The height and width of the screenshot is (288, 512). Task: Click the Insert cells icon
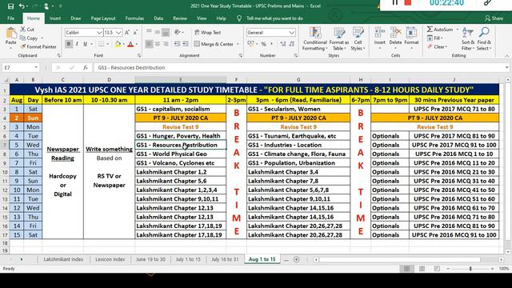point(379,33)
